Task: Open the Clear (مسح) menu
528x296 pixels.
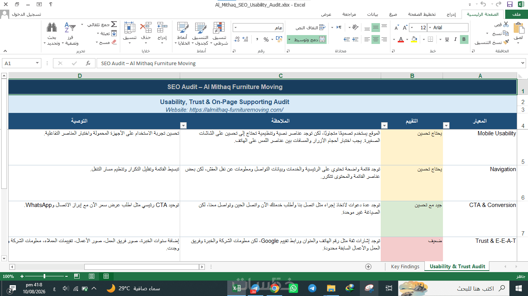Action: tap(106, 42)
